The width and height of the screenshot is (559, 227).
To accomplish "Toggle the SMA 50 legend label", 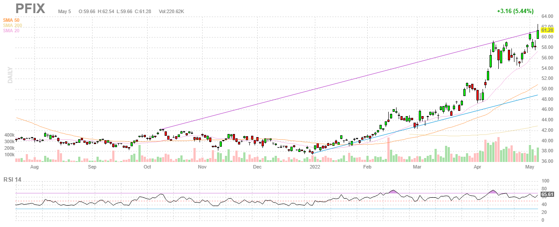I will coord(11,20).
